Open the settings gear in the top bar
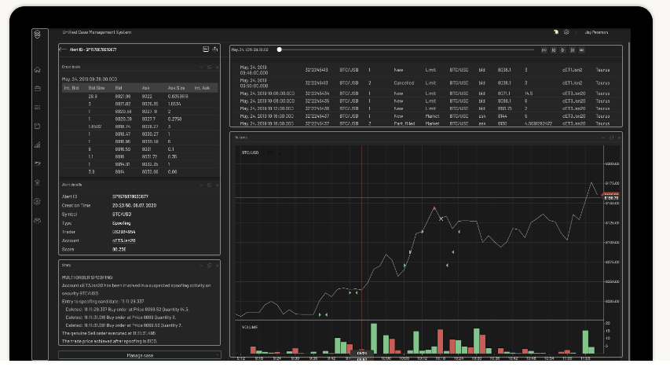The image size is (670, 367). [x=566, y=32]
